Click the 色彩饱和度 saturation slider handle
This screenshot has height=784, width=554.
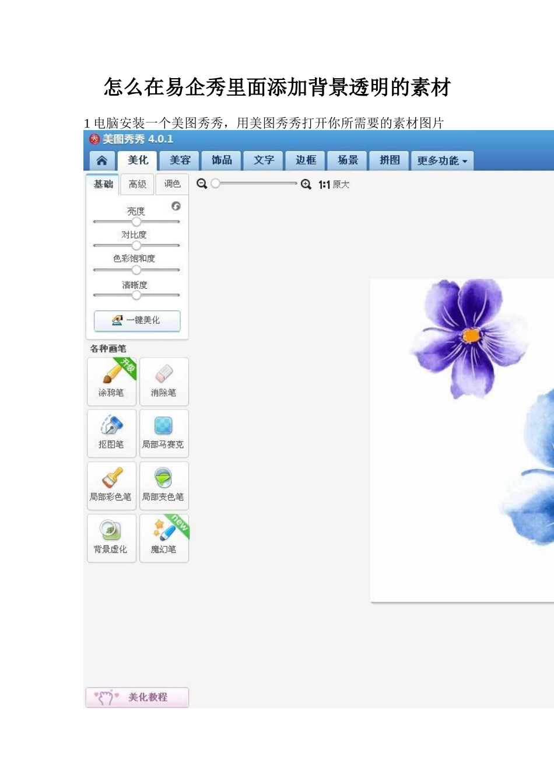click(x=136, y=269)
